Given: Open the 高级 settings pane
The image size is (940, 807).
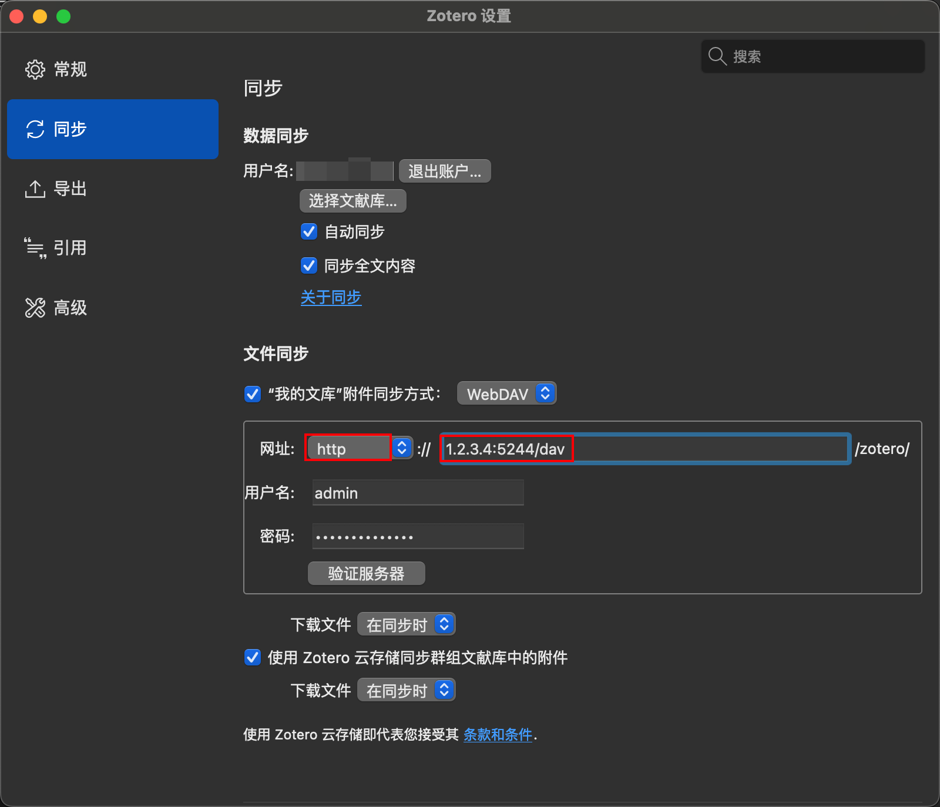Looking at the screenshot, I should [113, 308].
